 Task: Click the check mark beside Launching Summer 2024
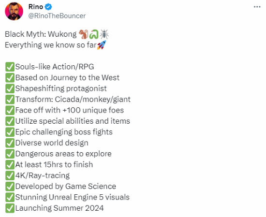click(x=10, y=208)
